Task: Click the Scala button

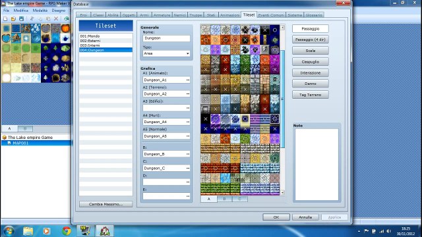Action: click(x=311, y=51)
